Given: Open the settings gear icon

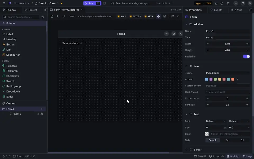Looking at the screenshot, I should [228, 3].
